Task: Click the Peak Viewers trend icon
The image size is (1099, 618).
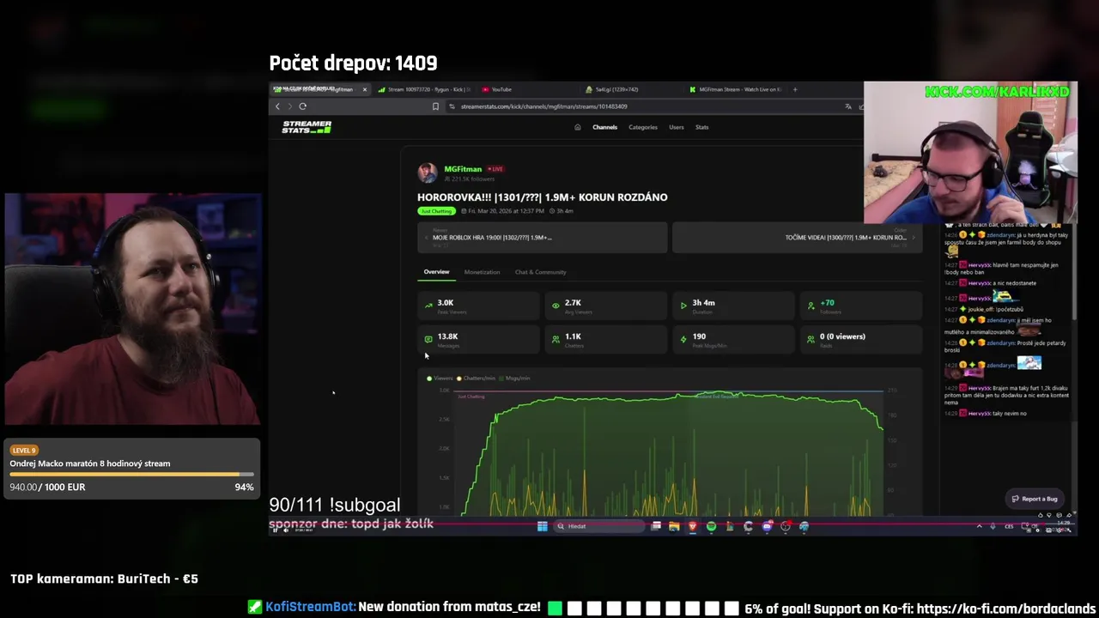Action: 428,305
